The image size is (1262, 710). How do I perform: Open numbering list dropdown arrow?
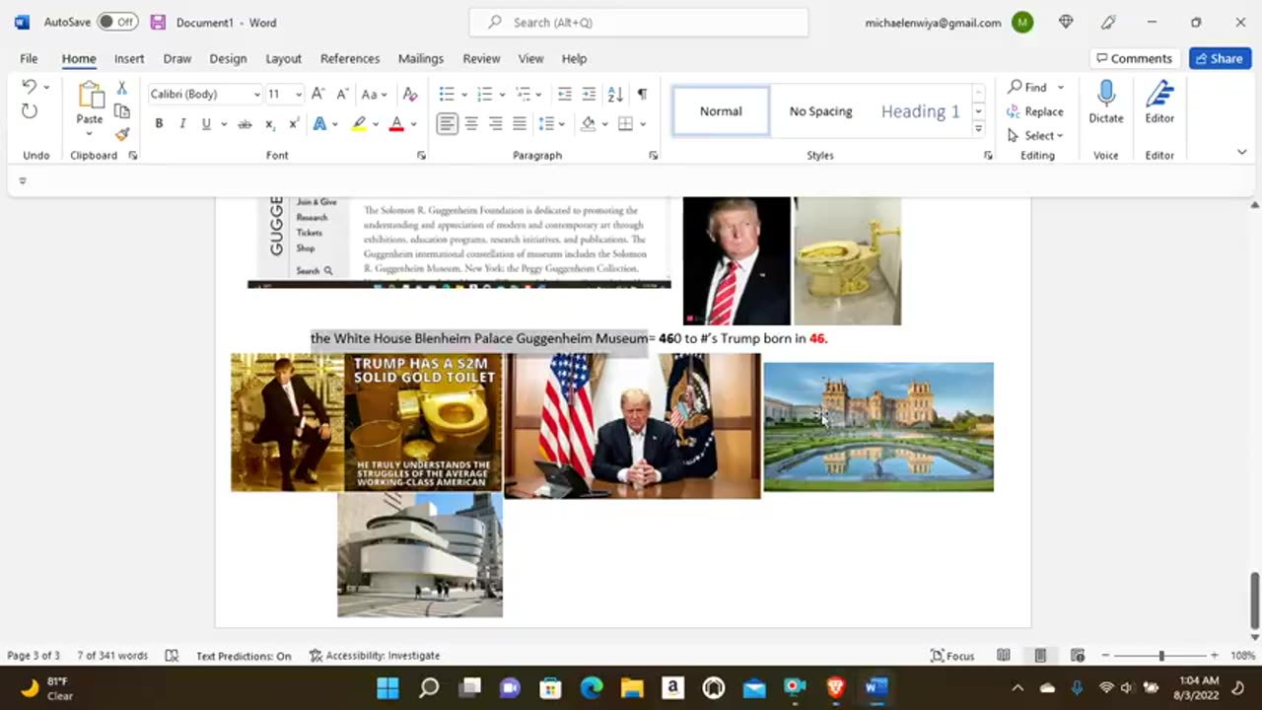click(x=501, y=94)
